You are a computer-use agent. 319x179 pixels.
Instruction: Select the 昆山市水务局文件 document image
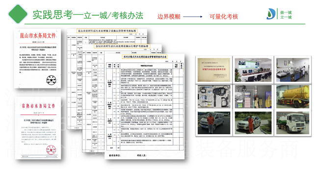(38, 59)
